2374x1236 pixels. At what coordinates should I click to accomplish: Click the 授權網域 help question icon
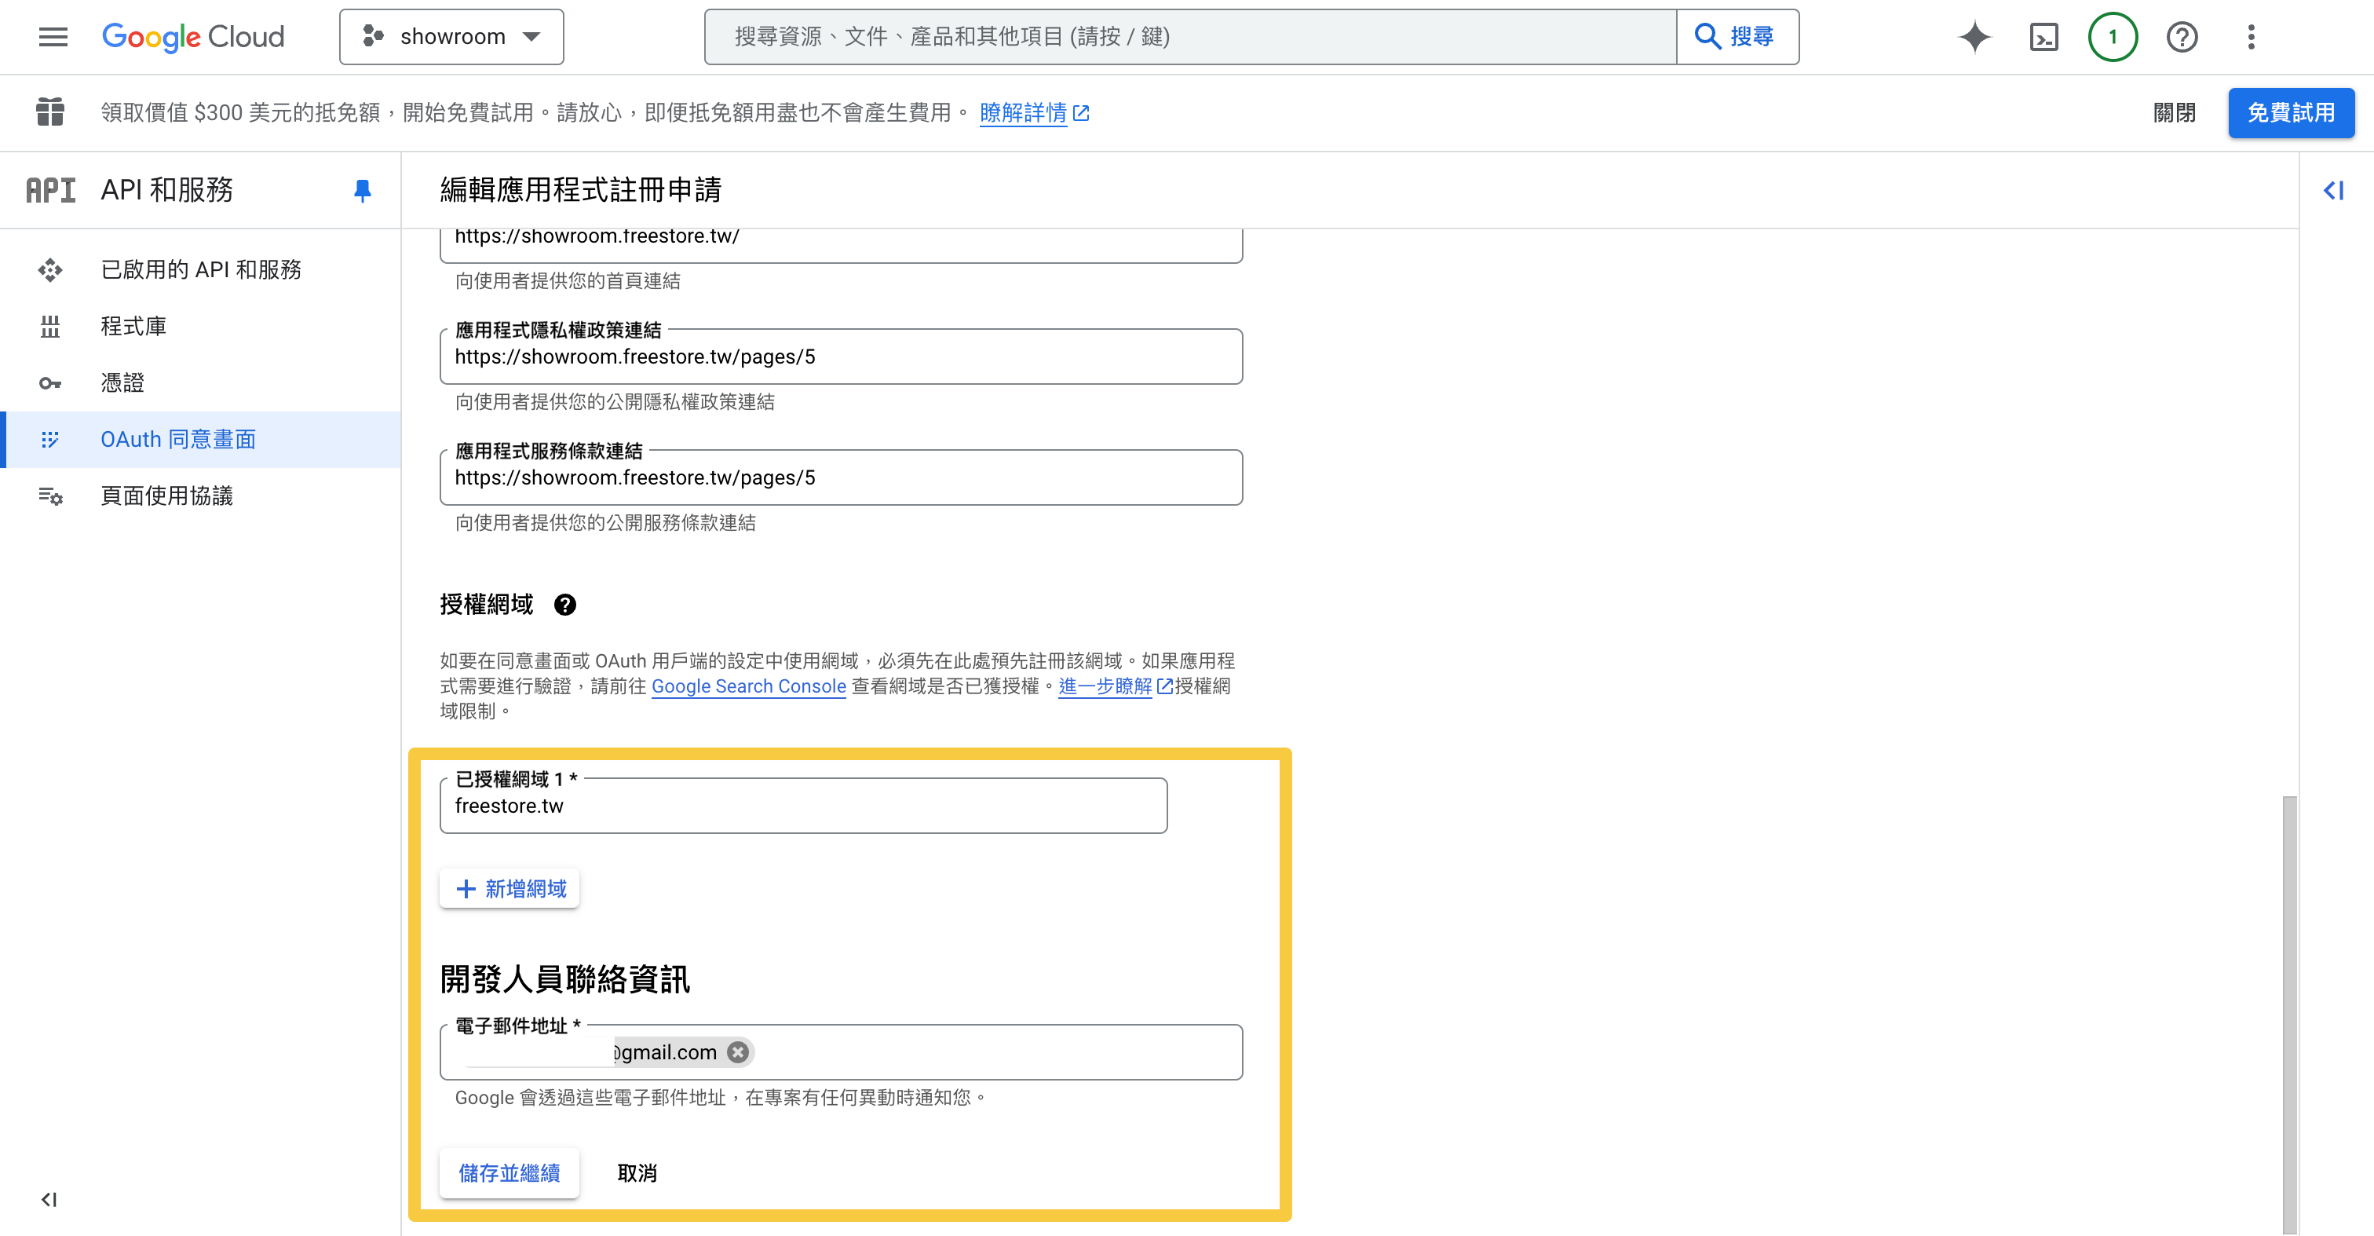[x=565, y=605]
